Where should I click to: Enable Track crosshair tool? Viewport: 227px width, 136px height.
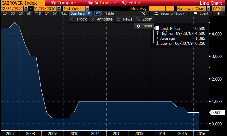coord(79,19)
